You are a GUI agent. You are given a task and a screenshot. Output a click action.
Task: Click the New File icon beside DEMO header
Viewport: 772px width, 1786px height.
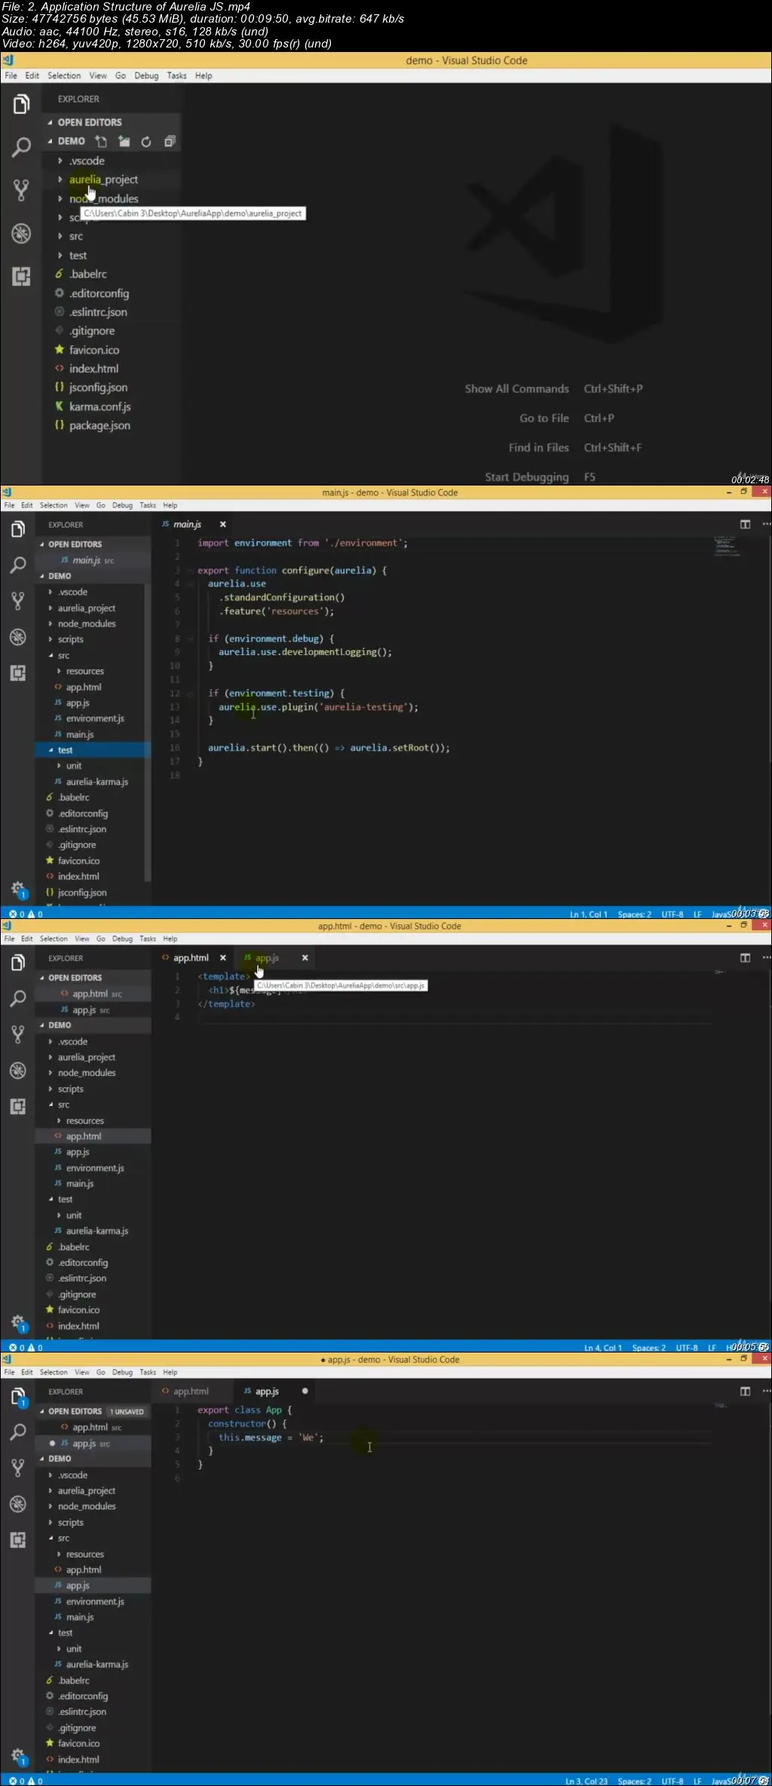(101, 141)
